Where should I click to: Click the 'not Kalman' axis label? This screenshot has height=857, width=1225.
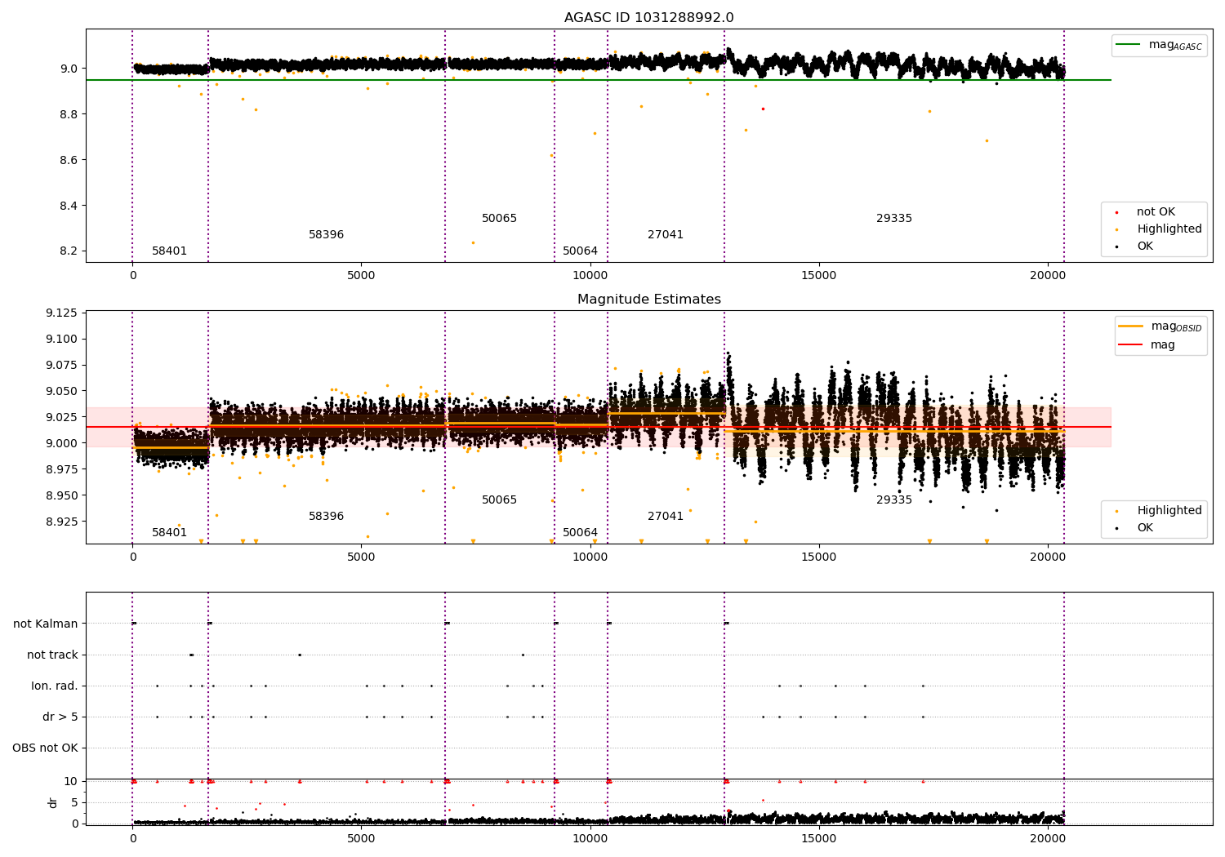(46, 624)
